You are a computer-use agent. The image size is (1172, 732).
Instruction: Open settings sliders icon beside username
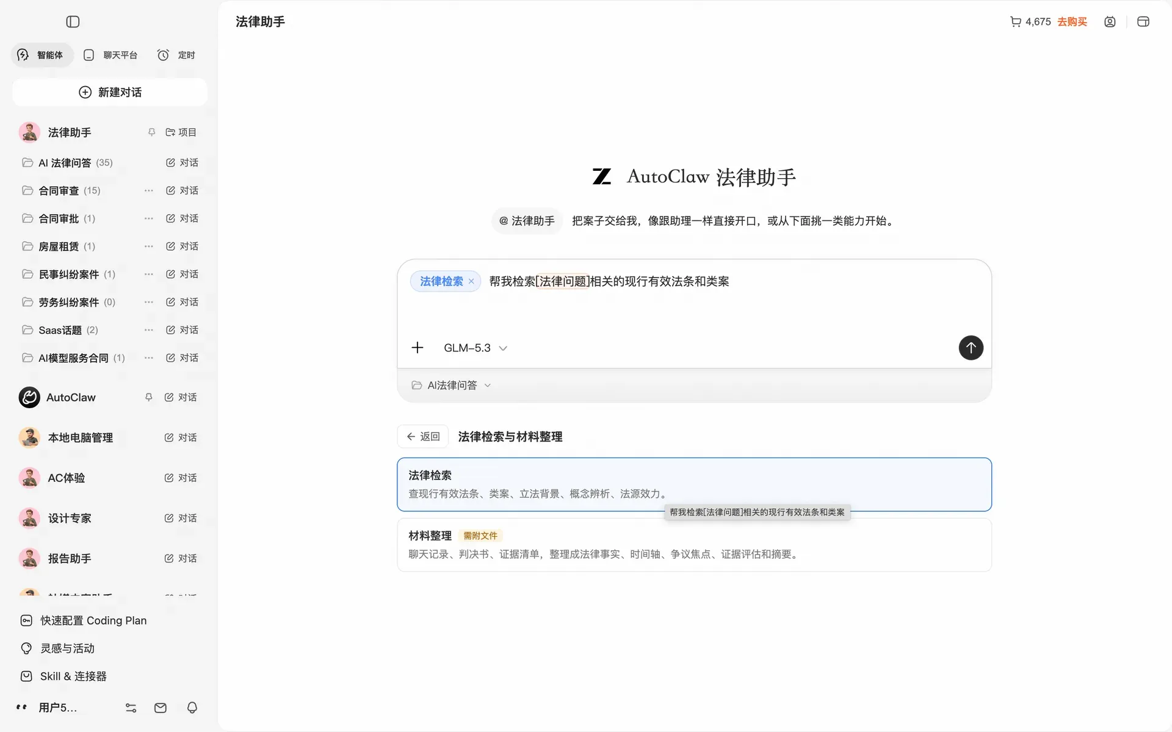point(131,708)
